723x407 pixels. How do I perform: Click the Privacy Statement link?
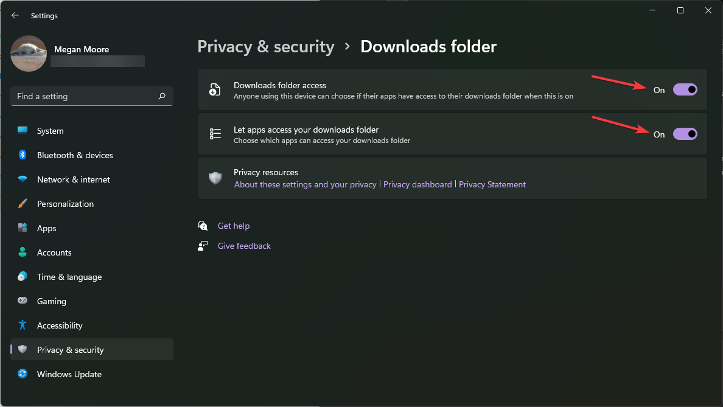coord(492,184)
